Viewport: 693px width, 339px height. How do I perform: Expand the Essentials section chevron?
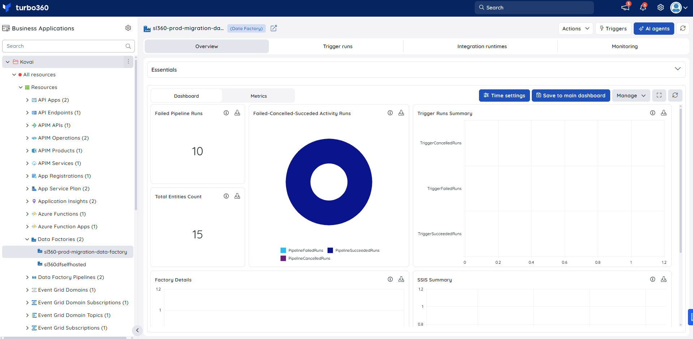(677, 69)
